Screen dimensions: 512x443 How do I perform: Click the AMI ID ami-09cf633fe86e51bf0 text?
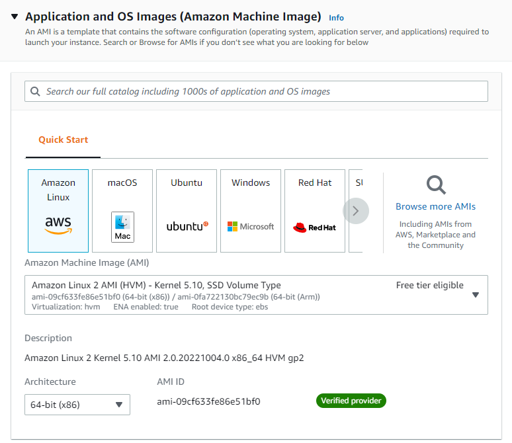click(208, 401)
